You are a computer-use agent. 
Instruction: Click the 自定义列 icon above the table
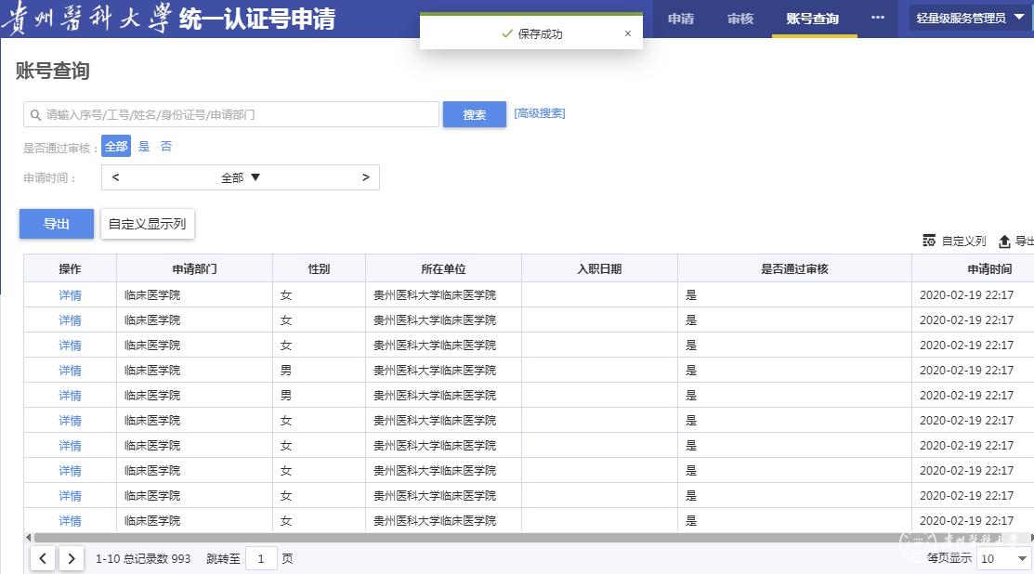[929, 241]
